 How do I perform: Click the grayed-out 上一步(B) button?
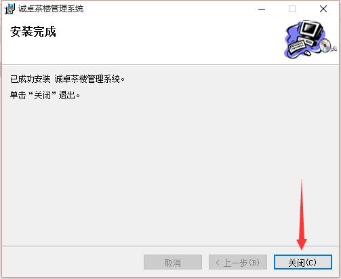tap(238, 262)
